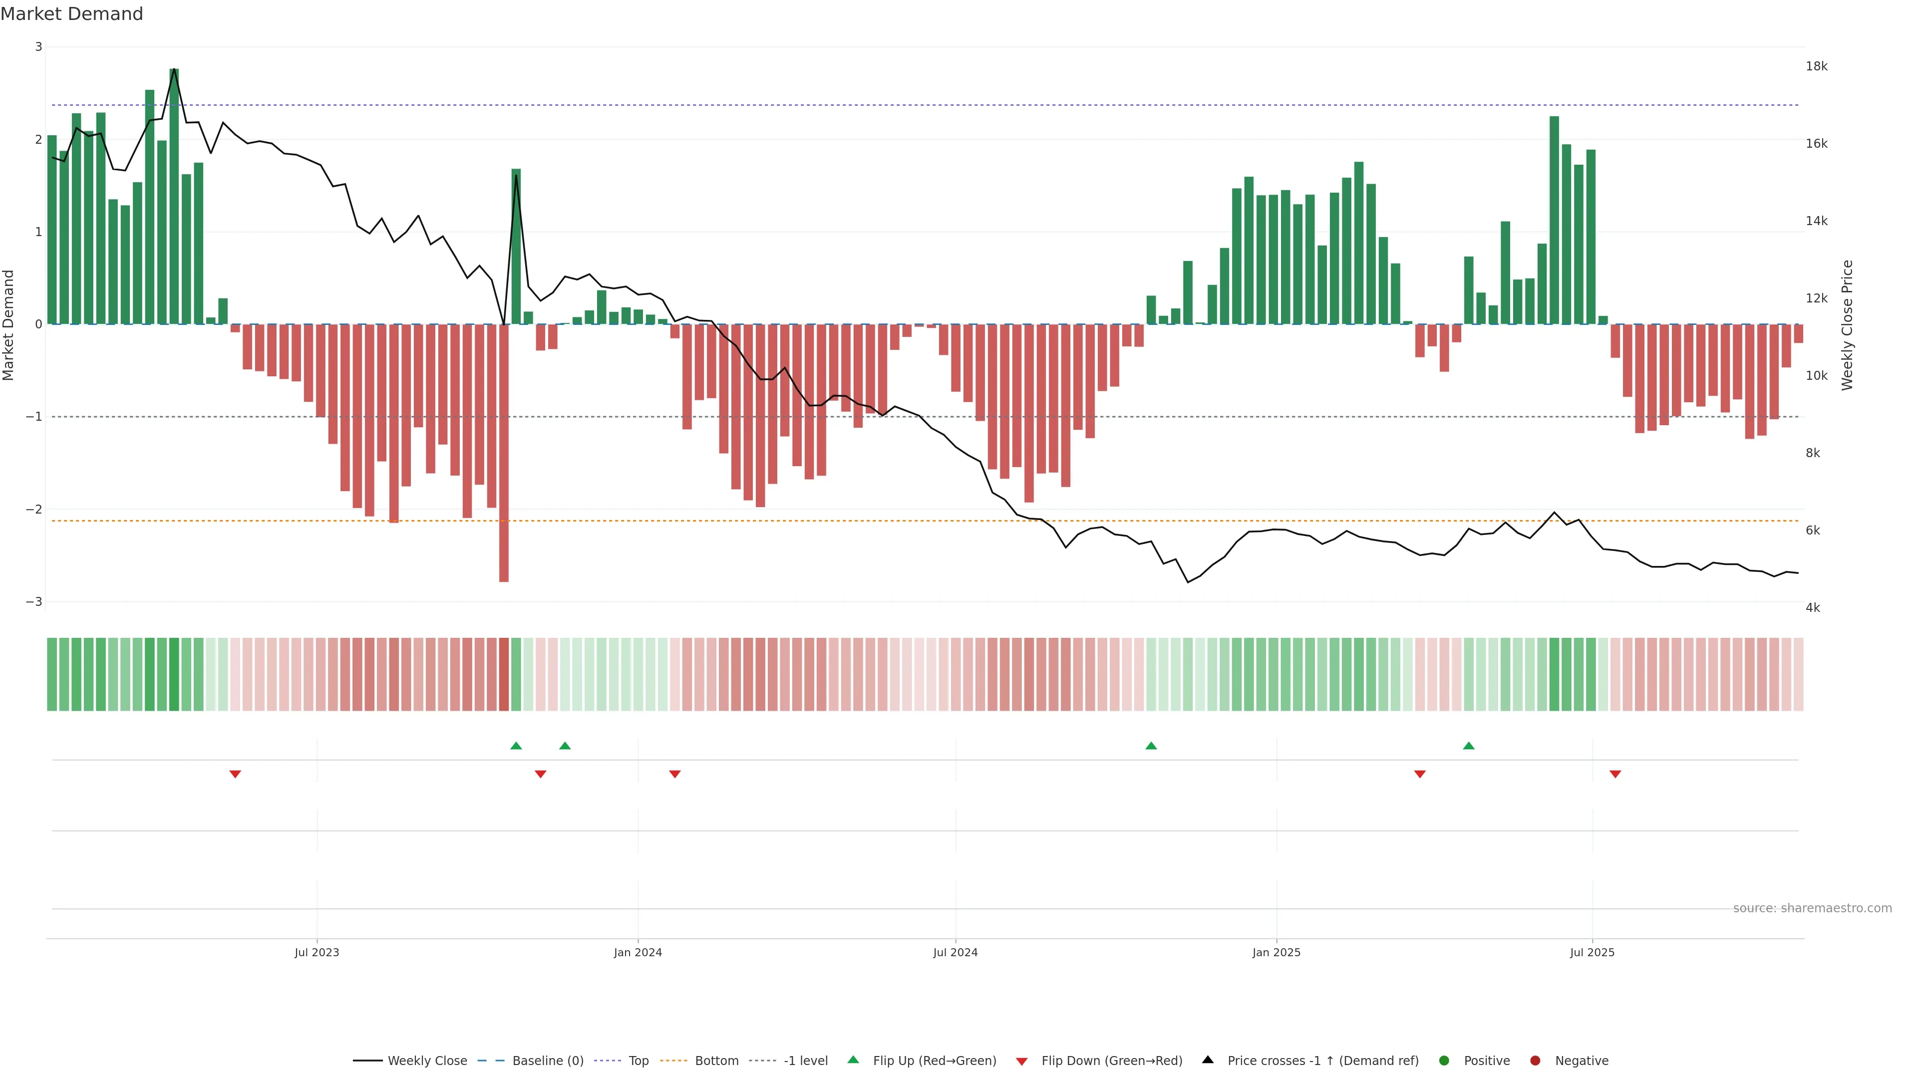Viewport: 1917px width, 1078px height.
Task: Toggle the Top dotted line legend entry
Action: pyautogui.click(x=638, y=1061)
